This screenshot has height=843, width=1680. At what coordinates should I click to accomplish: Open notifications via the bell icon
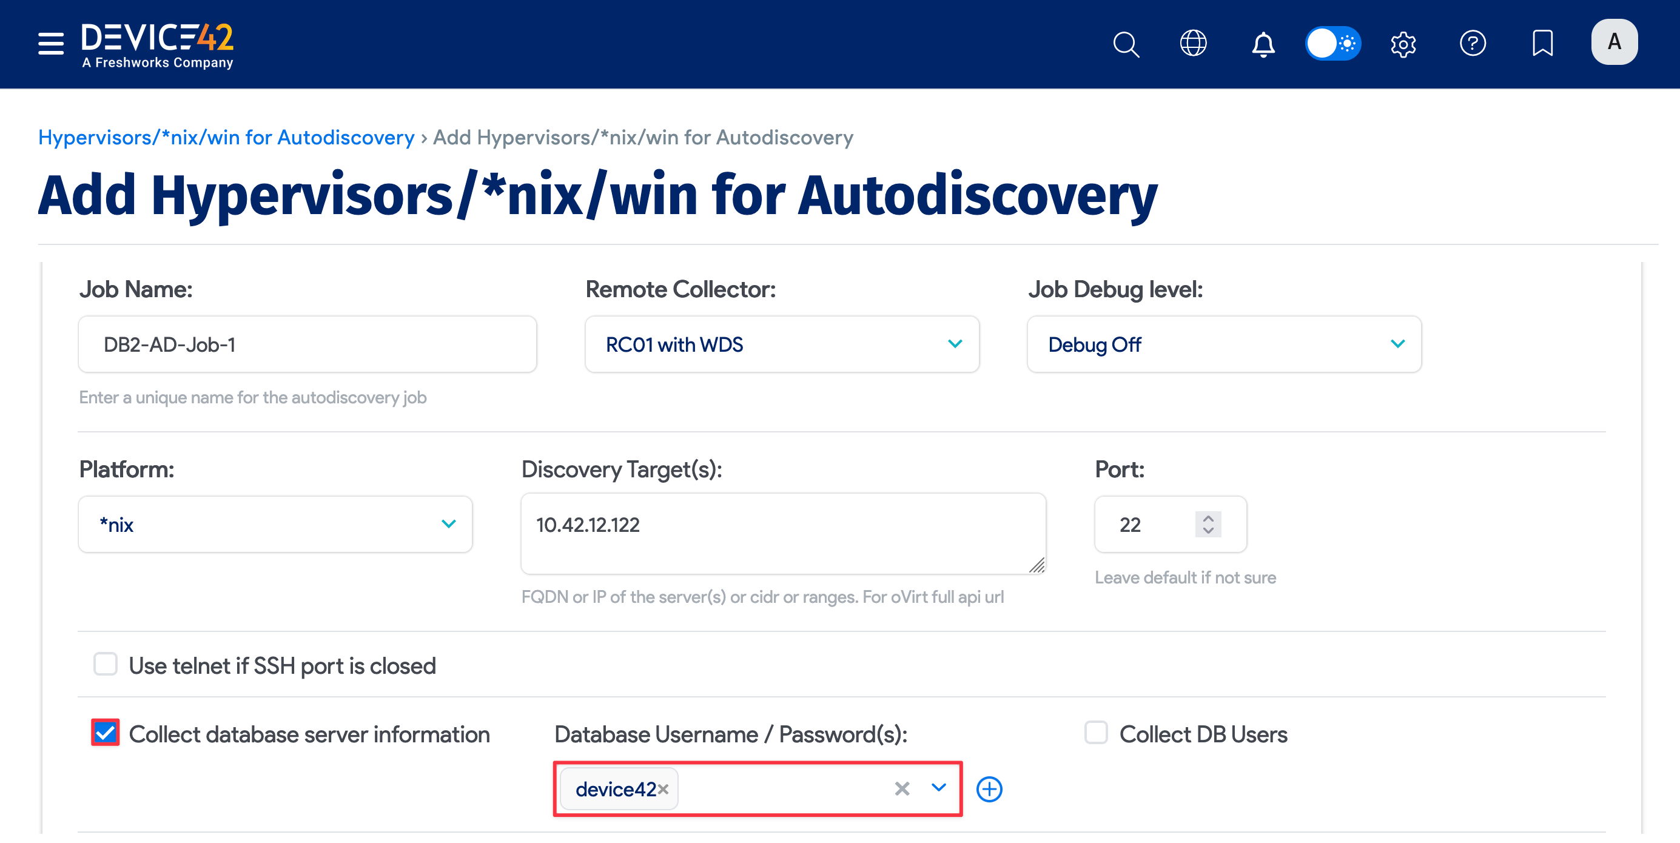coord(1263,44)
